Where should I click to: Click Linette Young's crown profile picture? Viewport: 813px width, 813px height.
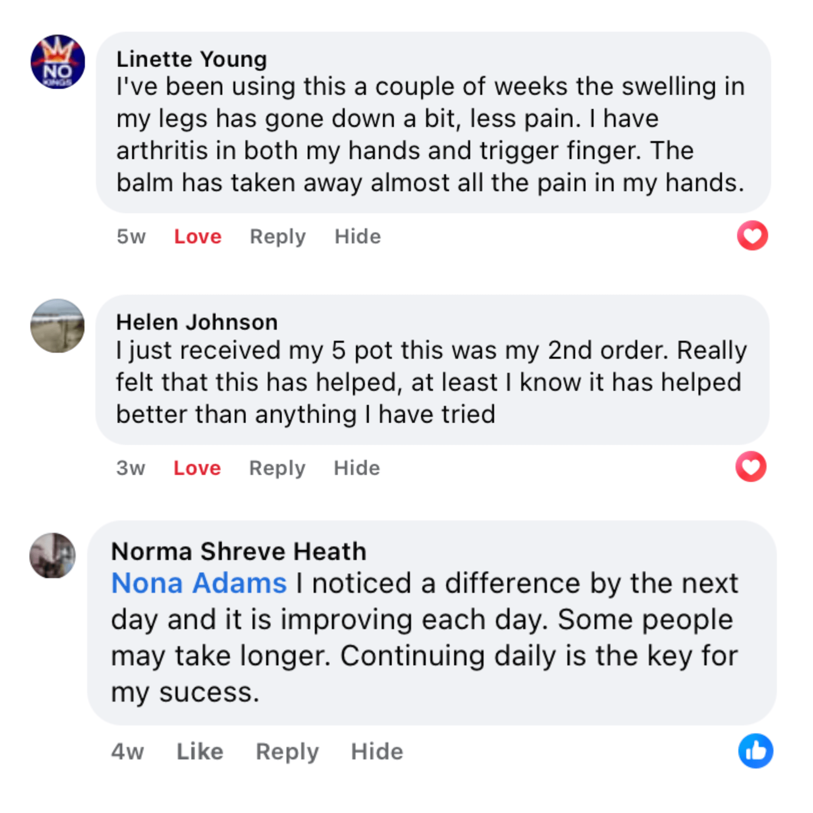(x=58, y=62)
